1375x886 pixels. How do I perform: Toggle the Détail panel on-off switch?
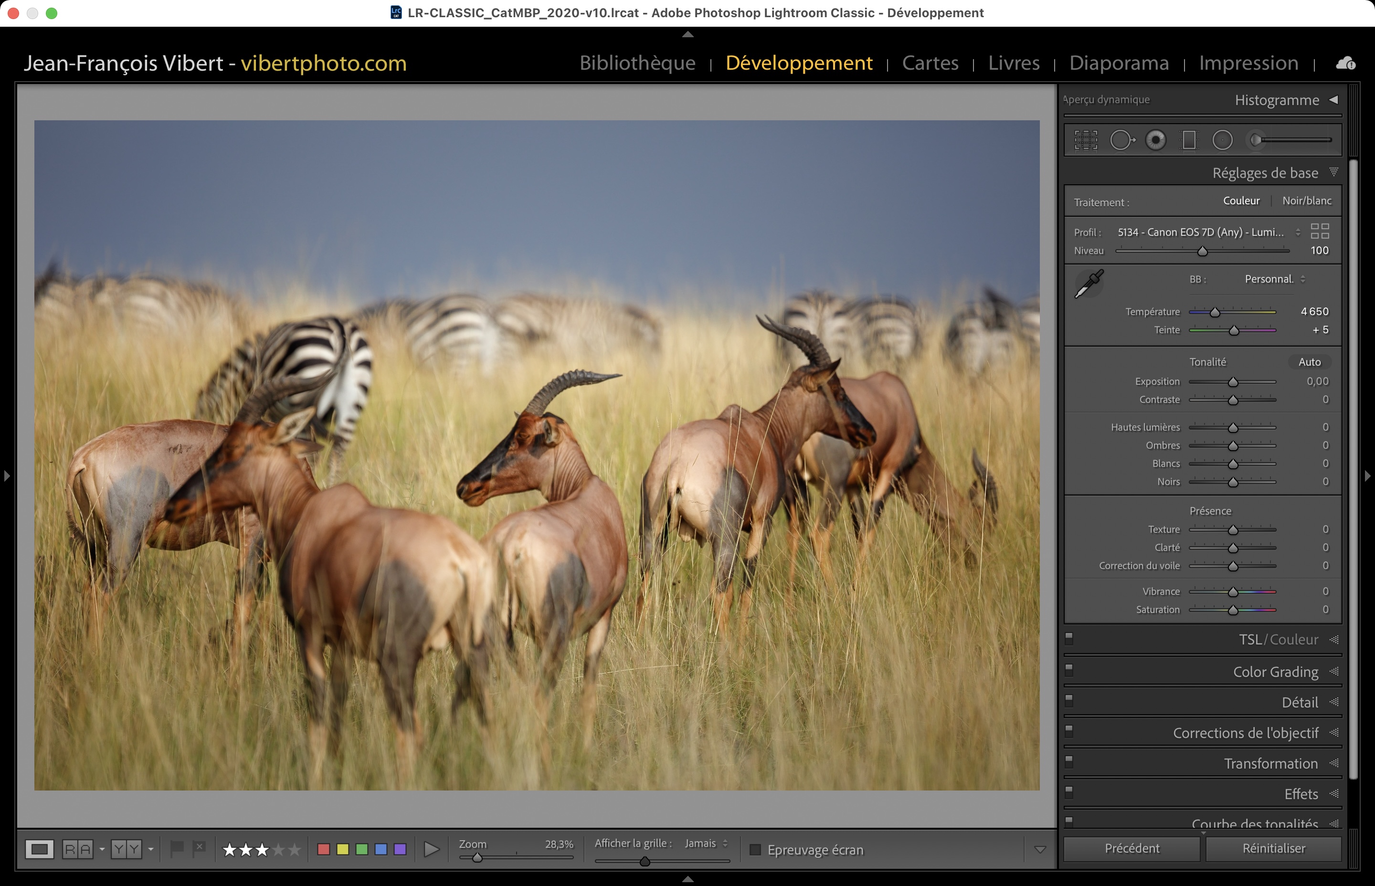(x=1069, y=700)
